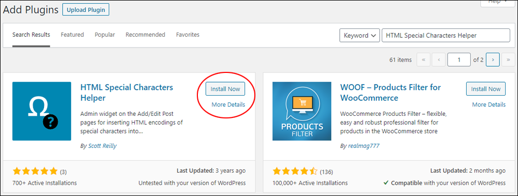Open author realmag777 link
Viewport: 518px width, 196px height.
point(364,146)
